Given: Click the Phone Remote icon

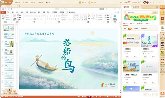Looking at the screenshot, I should pos(15,91).
